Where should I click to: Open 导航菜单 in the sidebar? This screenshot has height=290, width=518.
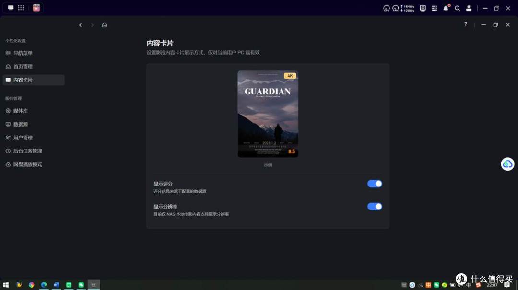click(x=34, y=53)
